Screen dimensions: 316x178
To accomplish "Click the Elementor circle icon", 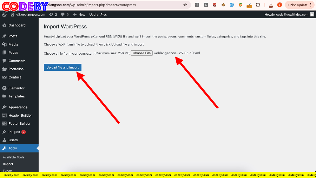I will pos(4,88).
